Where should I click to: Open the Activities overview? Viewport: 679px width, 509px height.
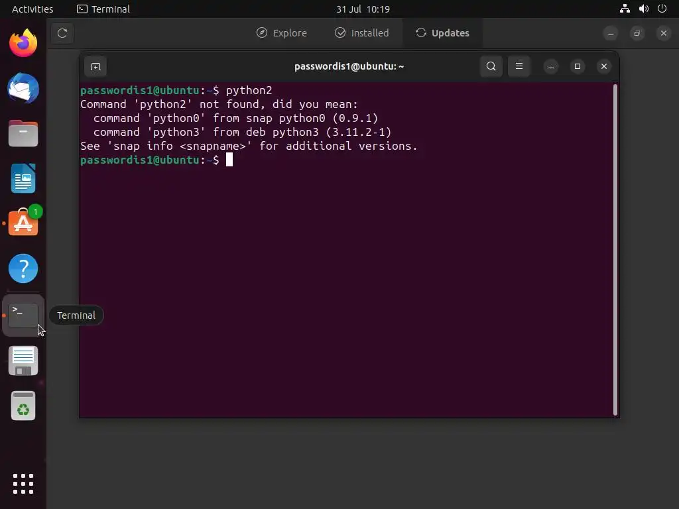pos(32,9)
